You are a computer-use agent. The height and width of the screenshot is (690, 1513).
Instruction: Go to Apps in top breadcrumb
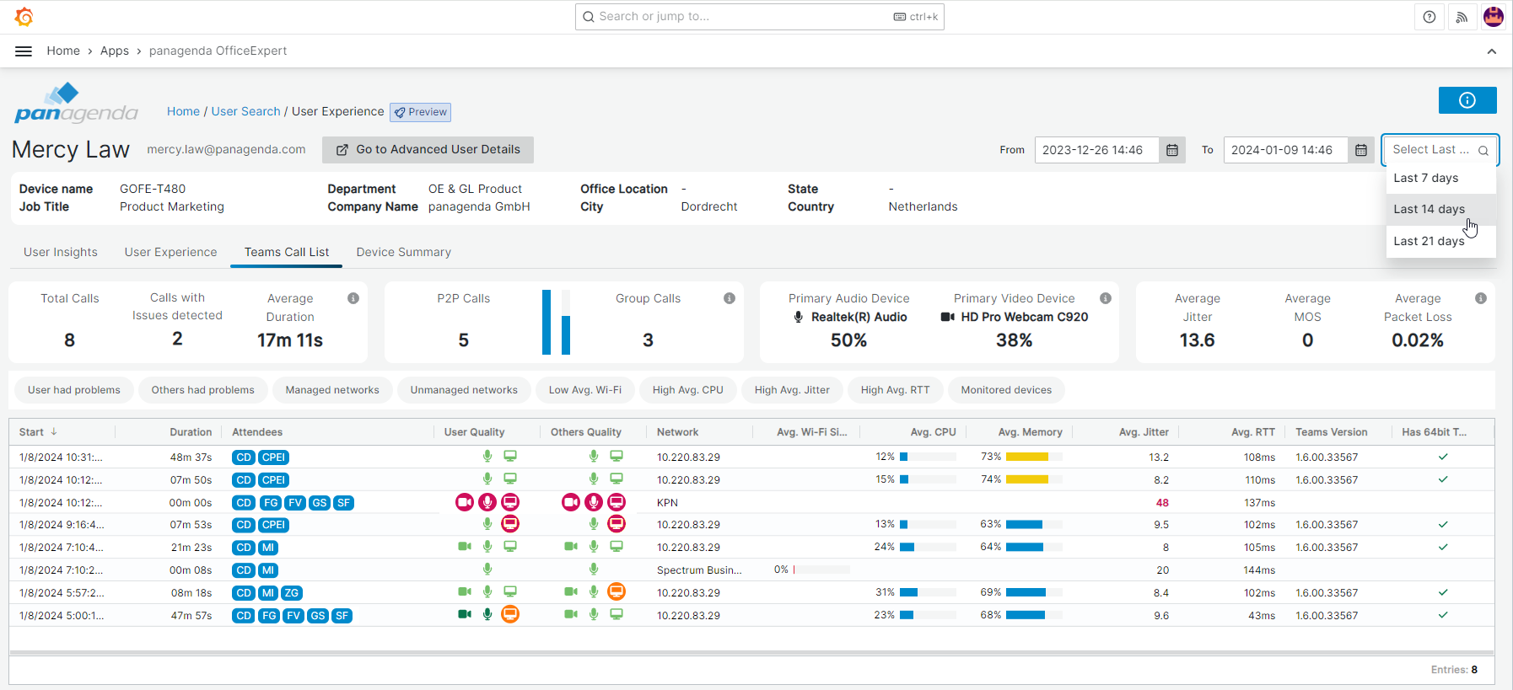click(115, 51)
